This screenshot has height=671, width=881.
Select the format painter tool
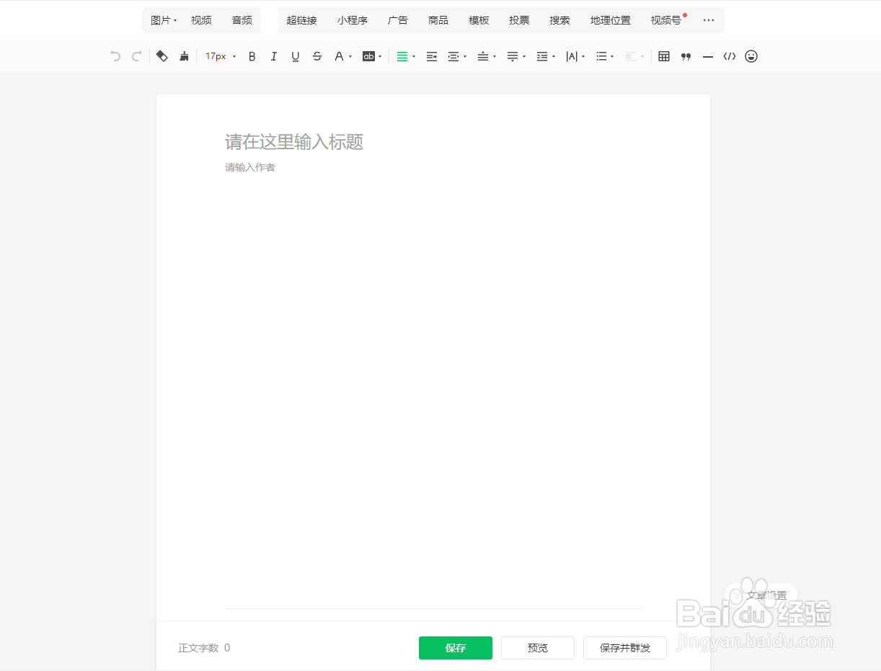pos(184,55)
